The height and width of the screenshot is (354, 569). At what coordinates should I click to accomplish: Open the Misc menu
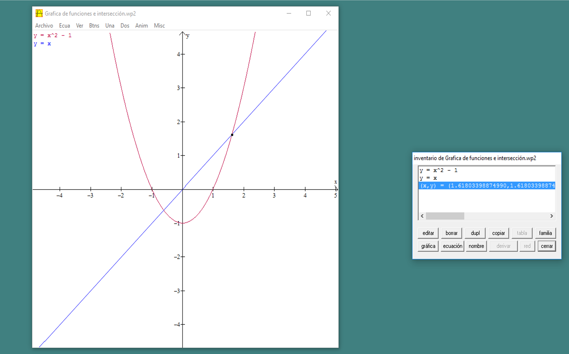coord(159,25)
